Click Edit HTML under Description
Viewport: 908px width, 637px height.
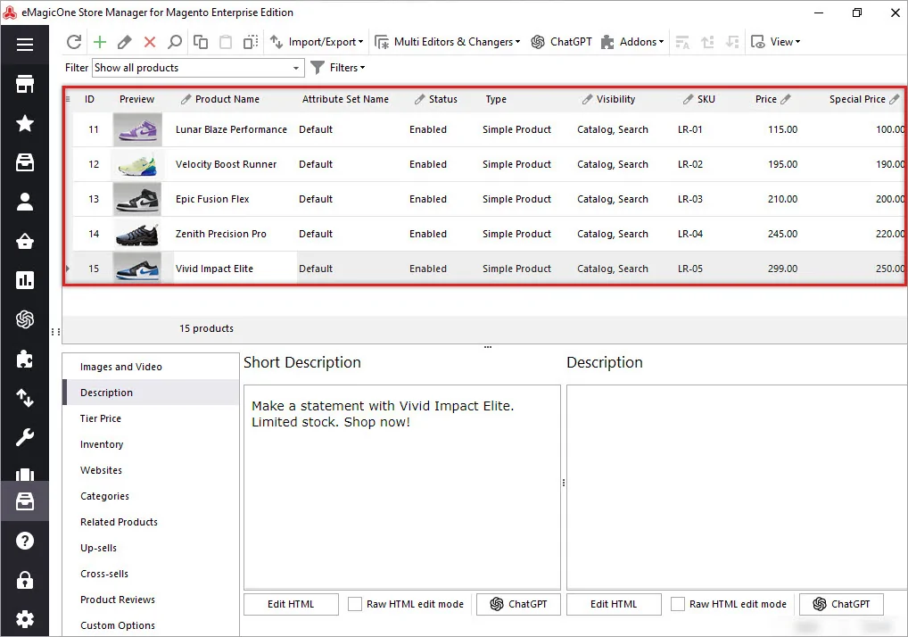coord(614,604)
